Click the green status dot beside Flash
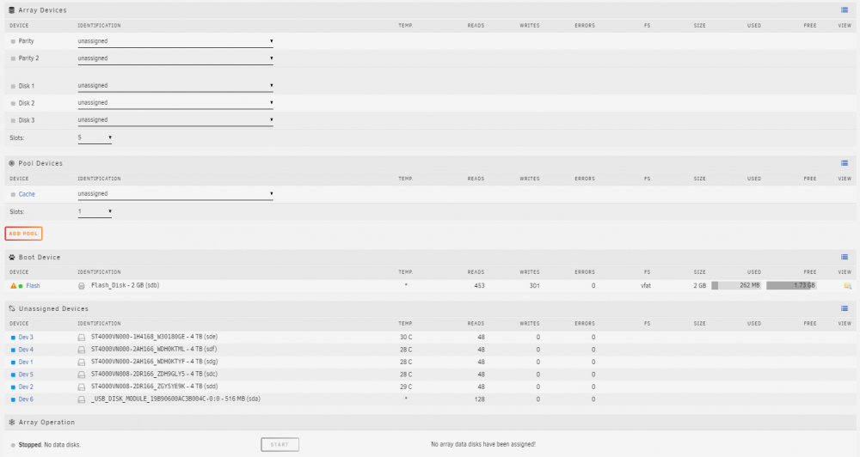The width and height of the screenshot is (860, 457). point(21,286)
